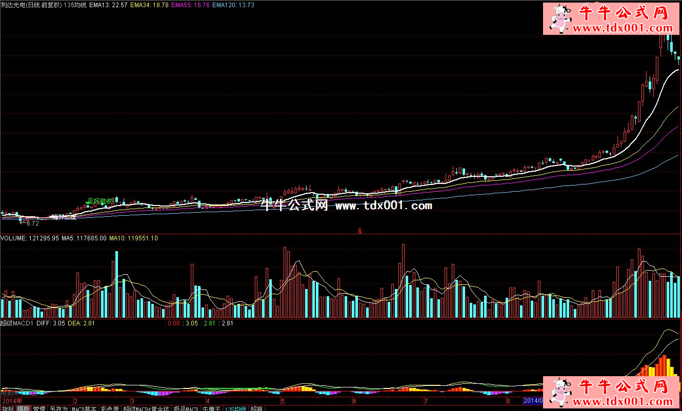This screenshot has width=682, height=411.
Task: Click the 135均线 tab
Action: (x=236, y=408)
